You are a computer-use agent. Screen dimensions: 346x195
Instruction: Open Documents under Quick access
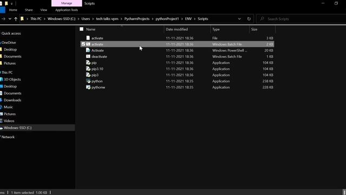tap(12, 56)
